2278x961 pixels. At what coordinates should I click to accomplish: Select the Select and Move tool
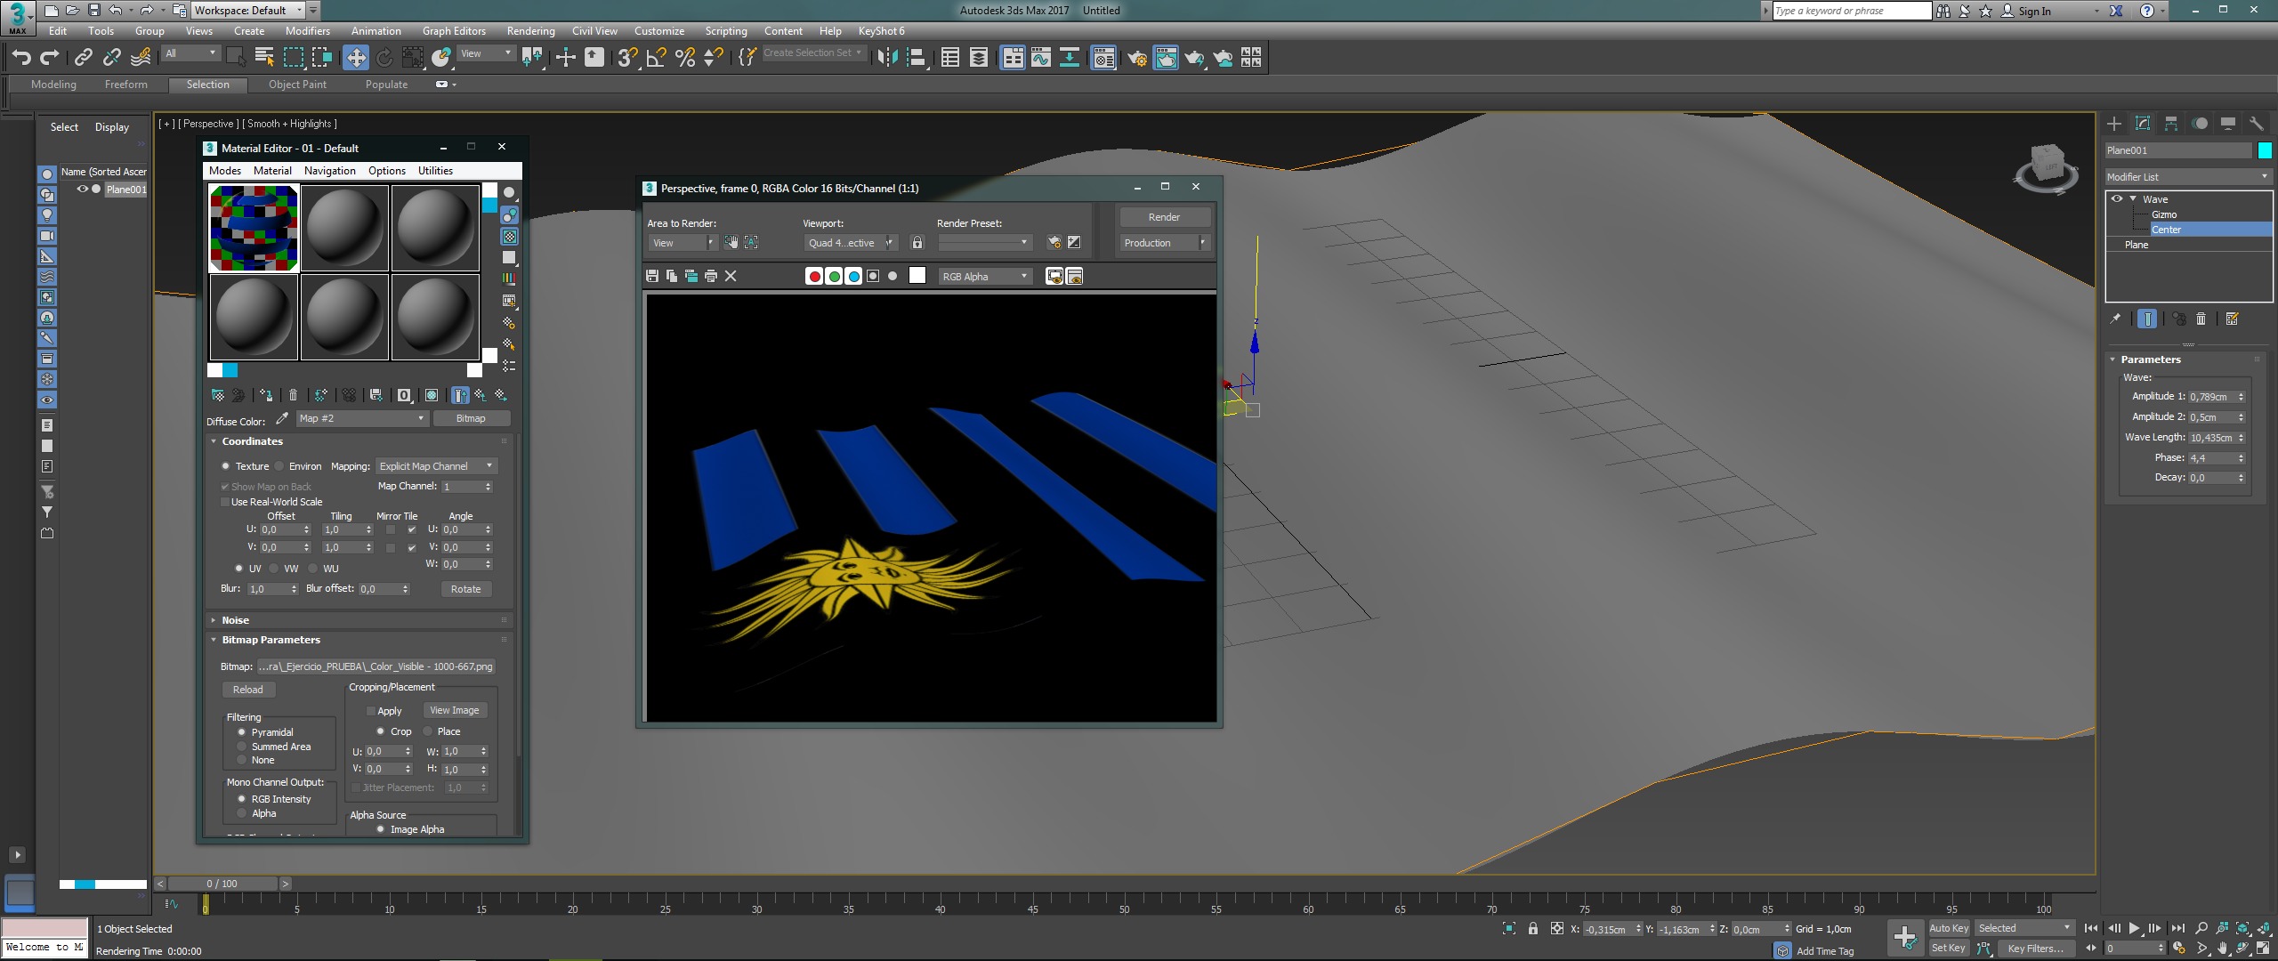pyautogui.click(x=356, y=58)
